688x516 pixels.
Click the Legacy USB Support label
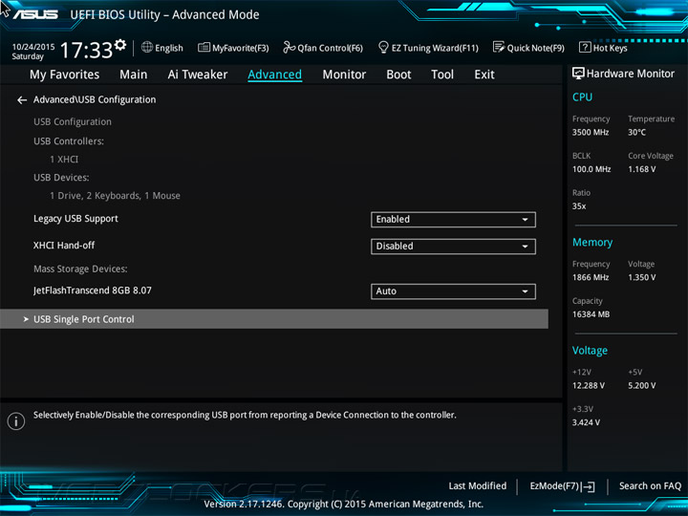[x=75, y=219]
